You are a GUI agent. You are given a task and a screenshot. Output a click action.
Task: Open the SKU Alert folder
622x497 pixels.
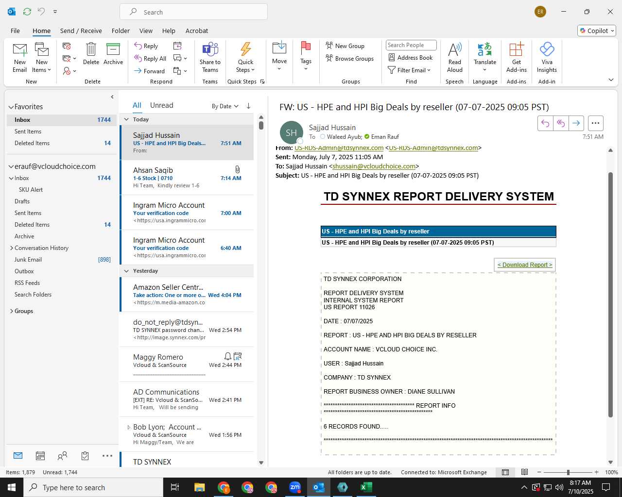click(31, 190)
